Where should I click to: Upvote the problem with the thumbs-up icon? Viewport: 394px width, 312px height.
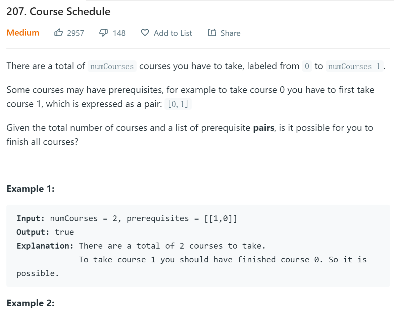pos(58,33)
